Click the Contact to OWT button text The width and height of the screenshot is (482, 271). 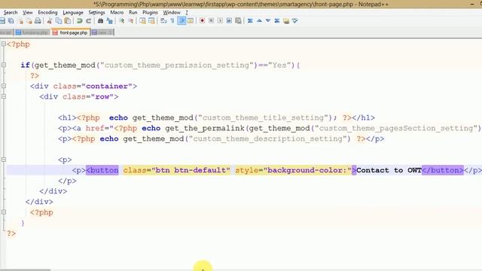389,170
